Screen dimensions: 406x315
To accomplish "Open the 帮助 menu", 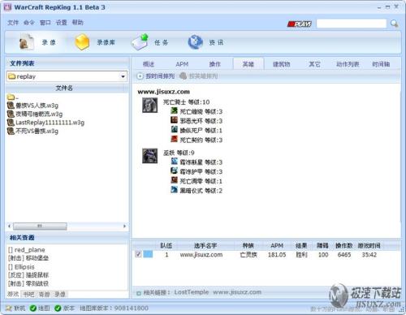I will (x=78, y=22).
